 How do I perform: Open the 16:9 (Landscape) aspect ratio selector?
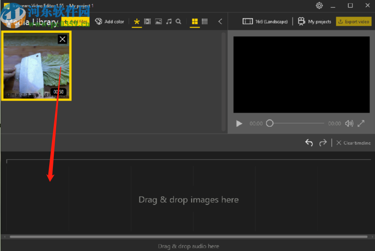point(265,22)
